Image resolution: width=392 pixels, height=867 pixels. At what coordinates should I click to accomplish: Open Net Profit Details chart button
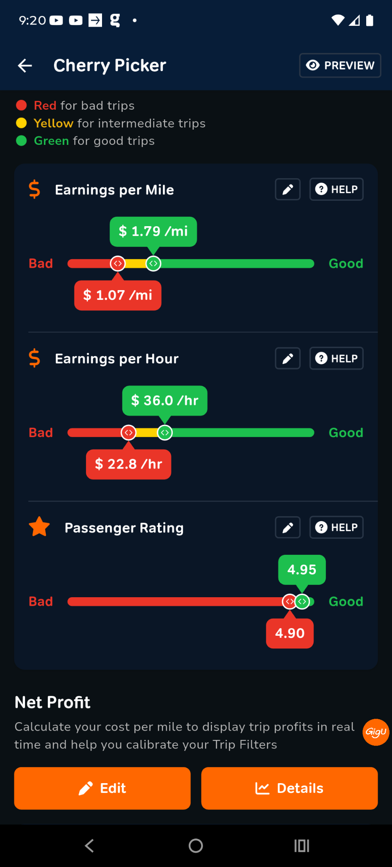point(290,788)
